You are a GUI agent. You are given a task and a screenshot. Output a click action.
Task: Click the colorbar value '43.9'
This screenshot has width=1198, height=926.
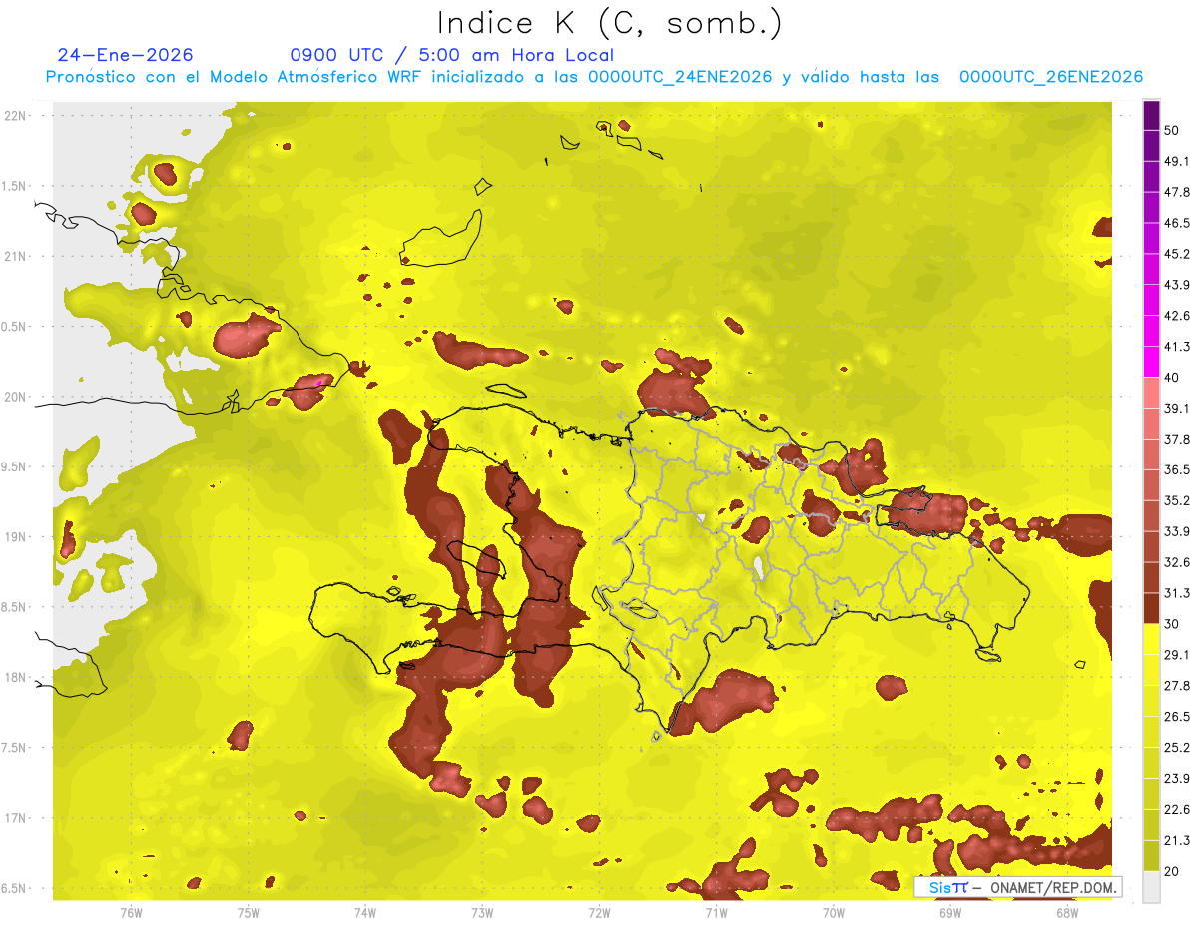point(1176,285)
